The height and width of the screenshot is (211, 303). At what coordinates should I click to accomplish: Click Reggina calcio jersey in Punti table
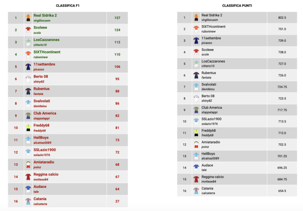[196, 179]
